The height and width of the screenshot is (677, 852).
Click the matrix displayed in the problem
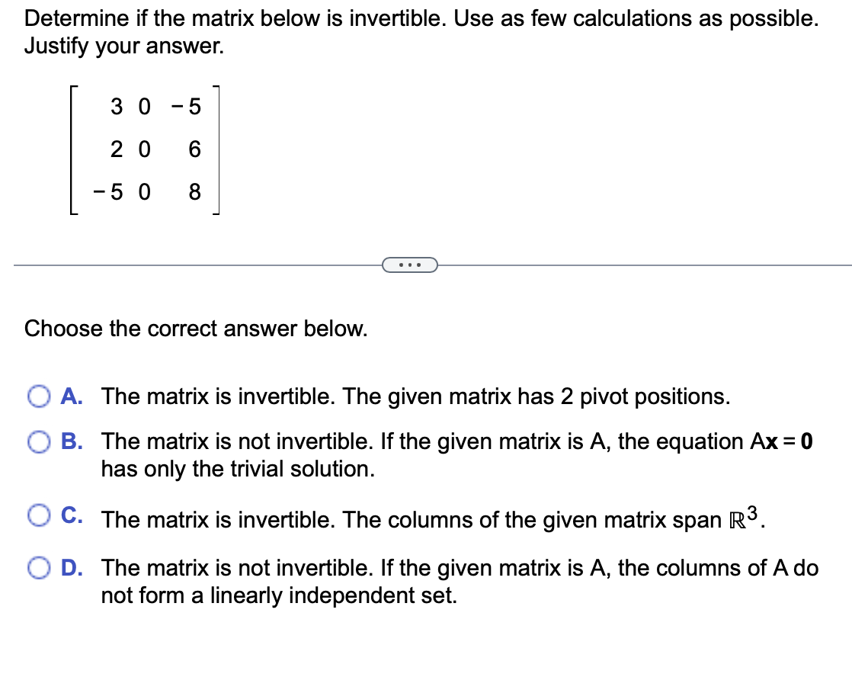point(145,149)
